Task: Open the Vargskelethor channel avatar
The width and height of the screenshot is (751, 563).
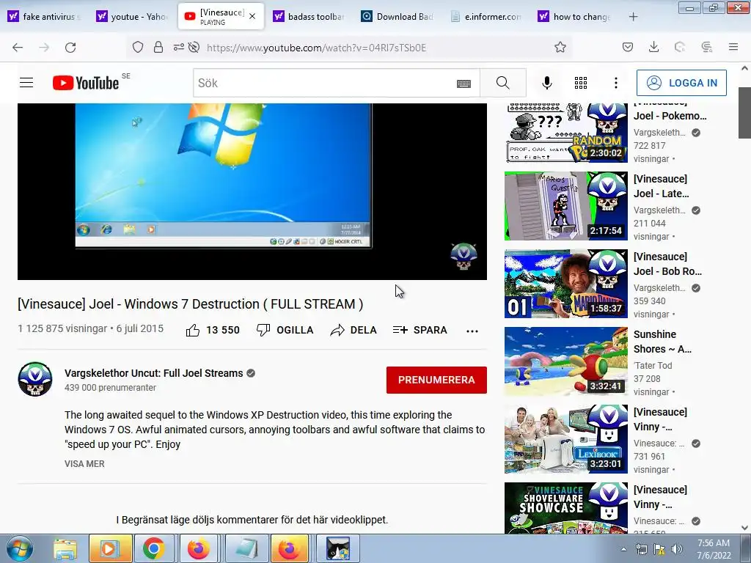Action: coord(35,379)
